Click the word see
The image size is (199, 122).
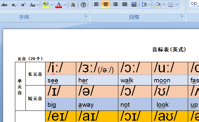click(53, 80)
